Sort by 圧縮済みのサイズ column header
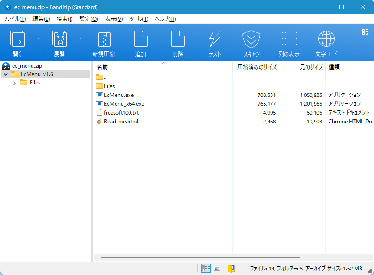Viewport: 374px width, 275px height. [256, 67]
